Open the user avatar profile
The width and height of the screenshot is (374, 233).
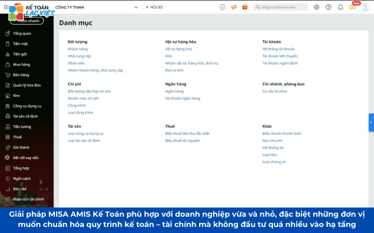[x=365, y=7]
